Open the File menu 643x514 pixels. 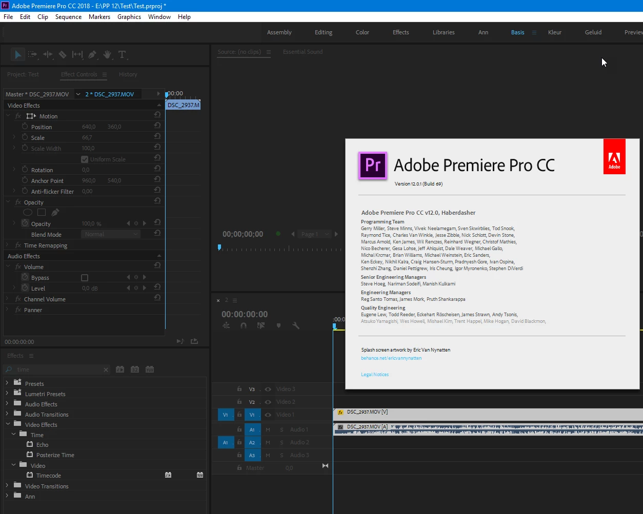click(x=8, y=17)
